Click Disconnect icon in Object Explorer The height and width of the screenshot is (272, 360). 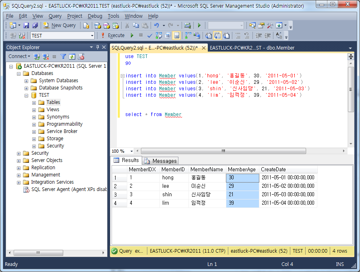[46, 56]
